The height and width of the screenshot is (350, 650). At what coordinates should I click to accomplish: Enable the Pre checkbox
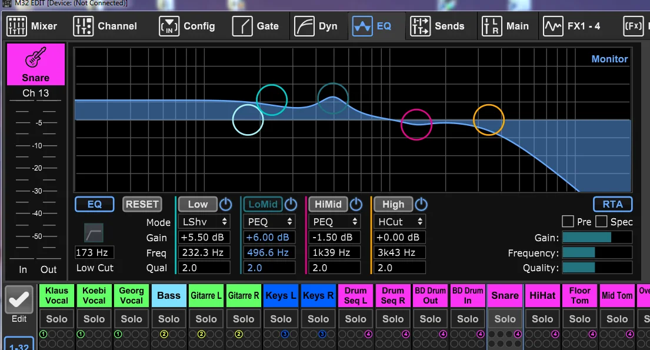click(568, 221)
